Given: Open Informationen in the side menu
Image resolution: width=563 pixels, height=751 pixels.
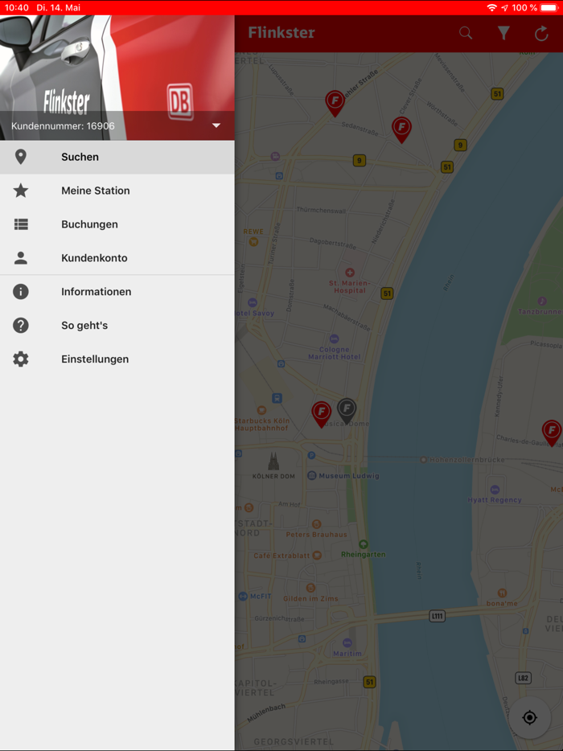Looking at the screenshot, I should pyautogui.click(x=117, y=292).
